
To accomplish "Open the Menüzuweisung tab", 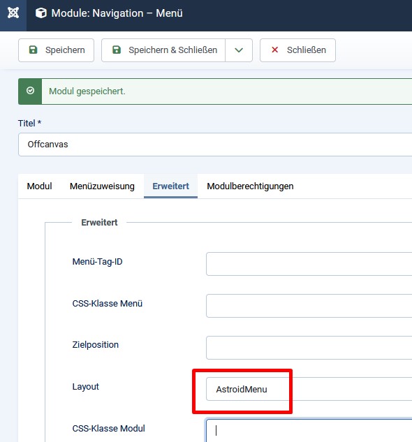I will point(102,186).
